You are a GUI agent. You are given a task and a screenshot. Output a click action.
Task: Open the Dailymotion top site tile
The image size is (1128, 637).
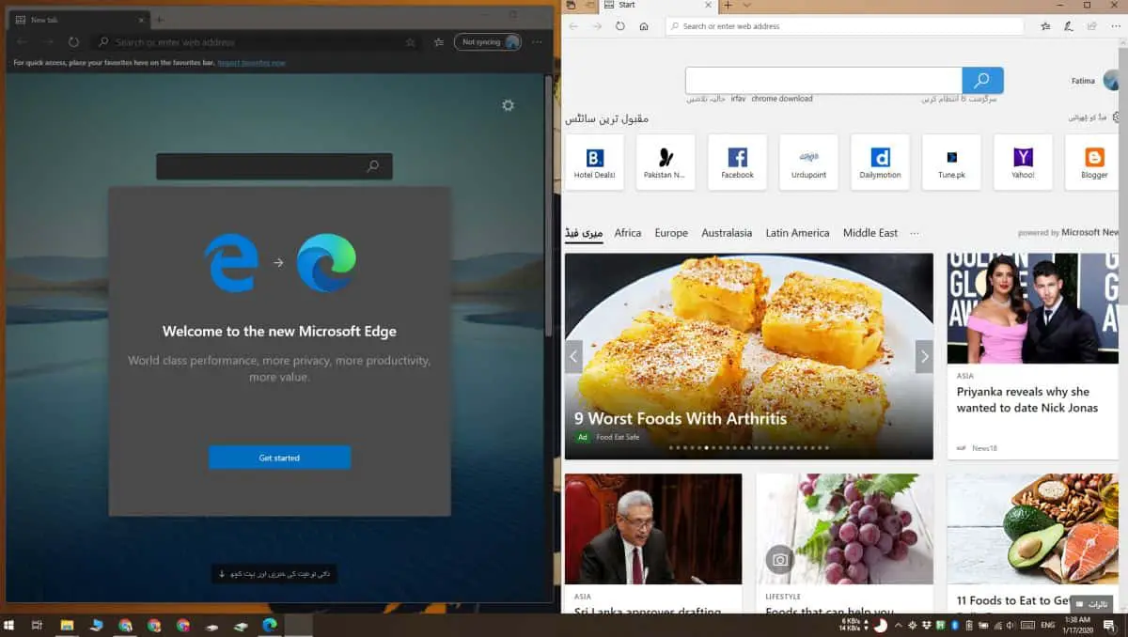pos(880,163)
